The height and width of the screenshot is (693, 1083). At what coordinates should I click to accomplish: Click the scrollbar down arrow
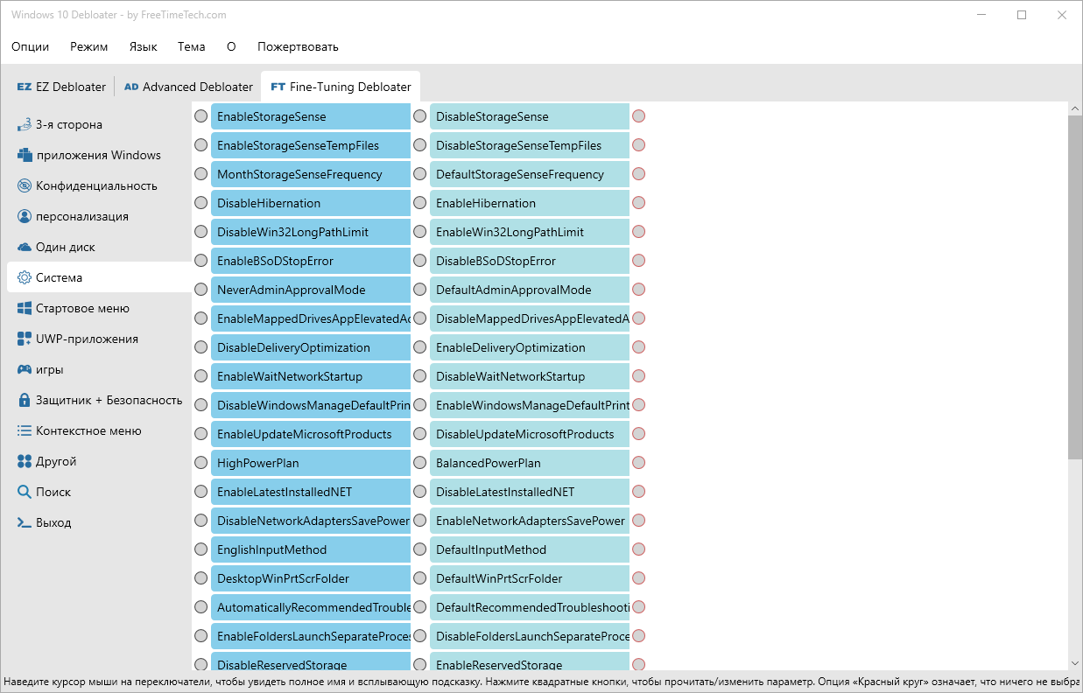(1075, 664)
